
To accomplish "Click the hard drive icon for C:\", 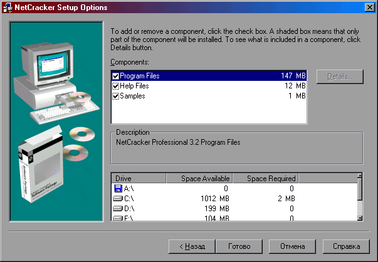I will [118, 198].
